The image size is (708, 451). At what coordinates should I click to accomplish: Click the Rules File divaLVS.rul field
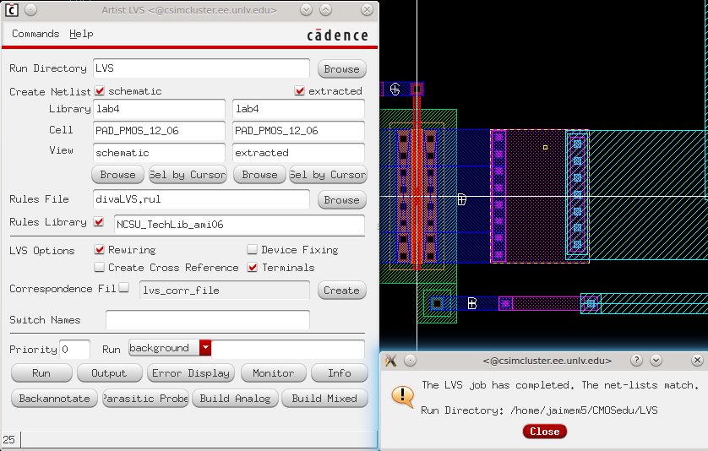201,199
